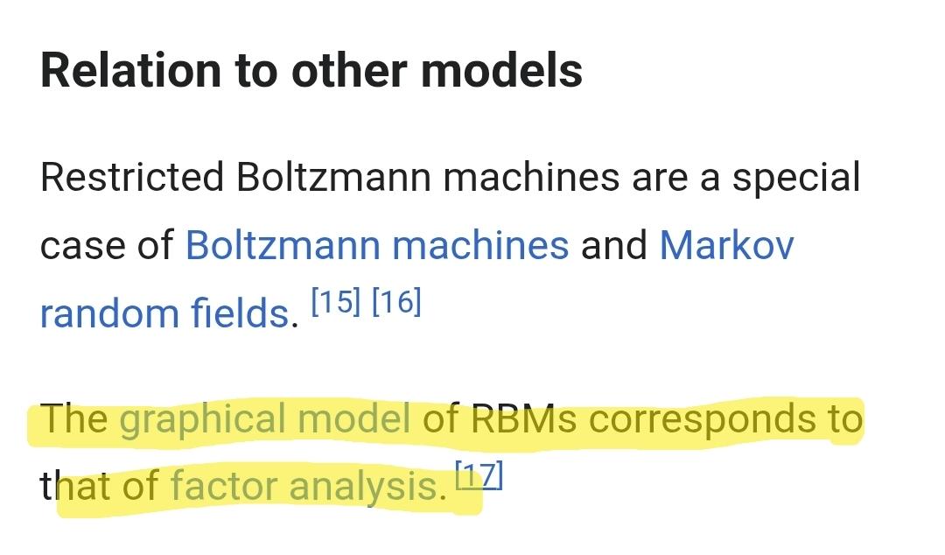Click the word and between blue links
Image resolution: width=945 pixels, height=555 pixels.
614,245
